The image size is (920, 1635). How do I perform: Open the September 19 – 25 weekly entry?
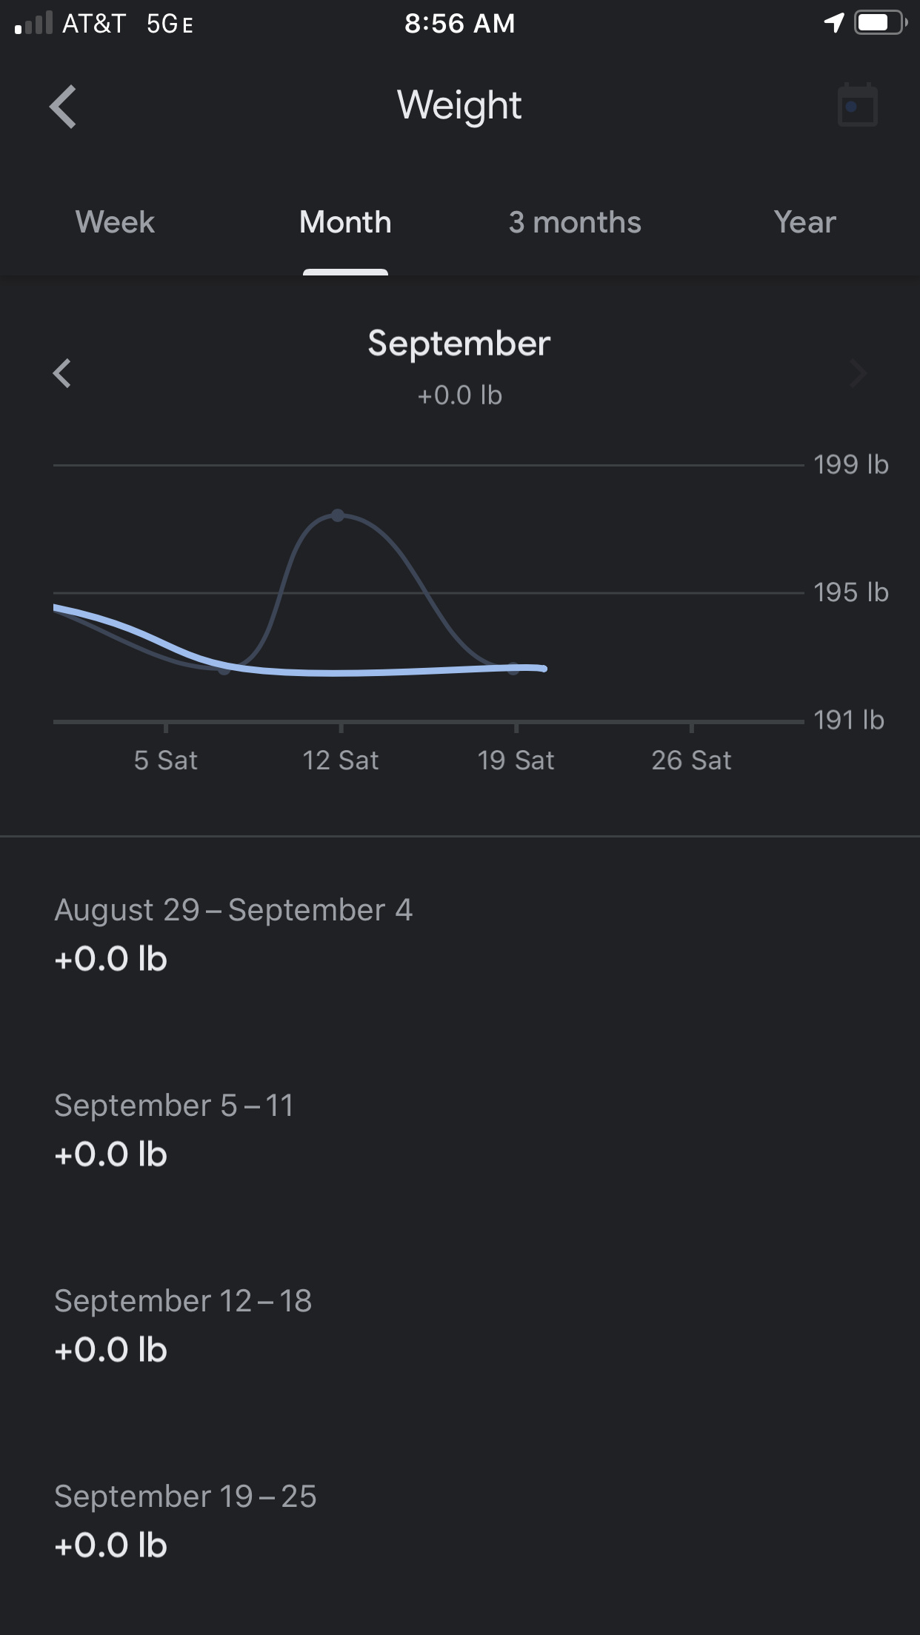[x=185, y=1519]
